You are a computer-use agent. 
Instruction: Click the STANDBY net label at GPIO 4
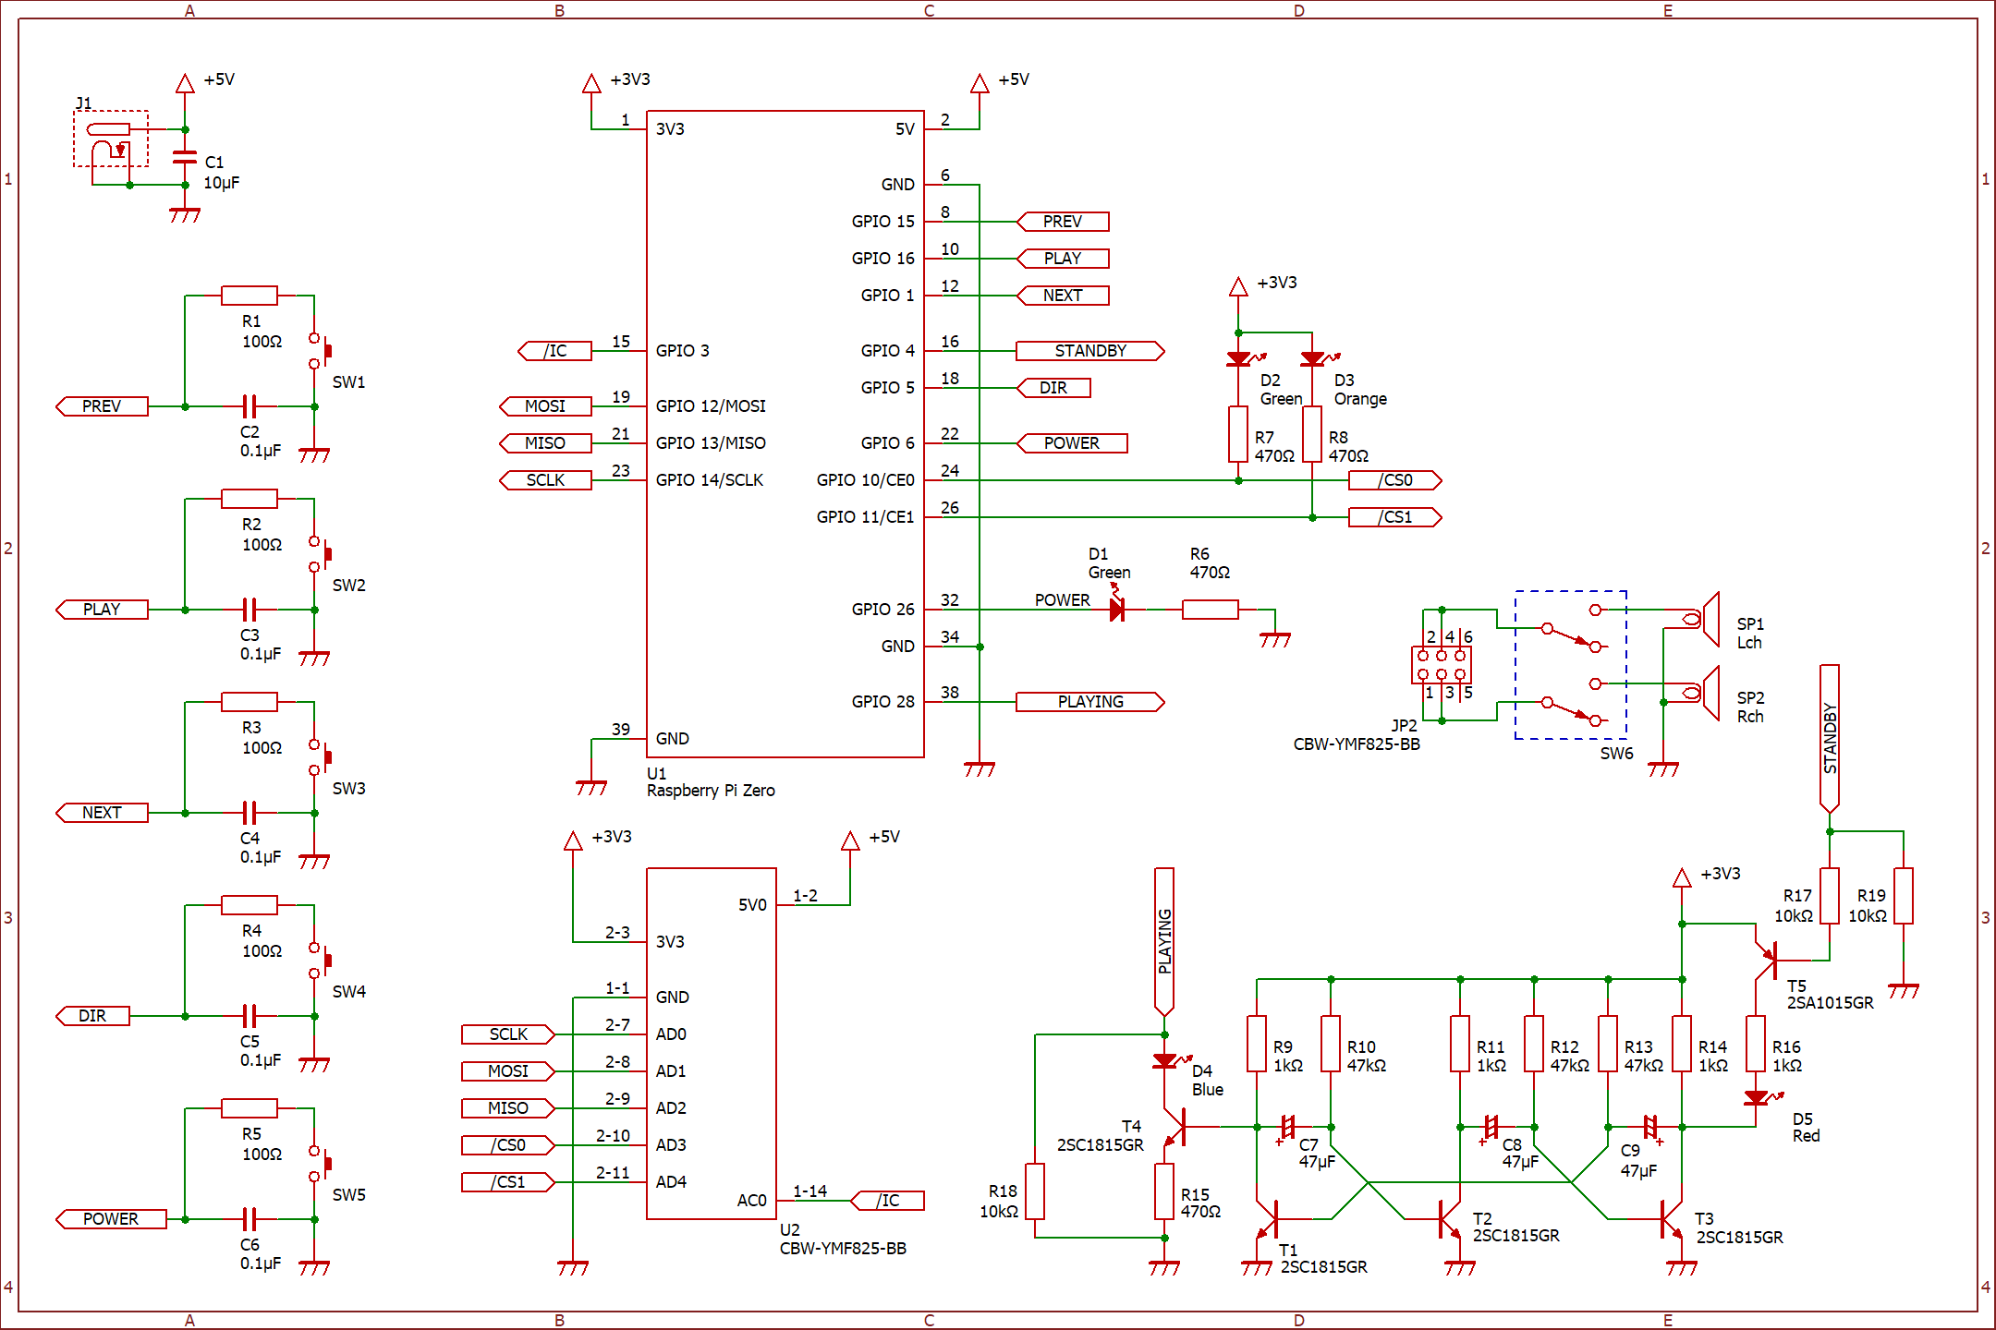click(x=1090, y=351)
